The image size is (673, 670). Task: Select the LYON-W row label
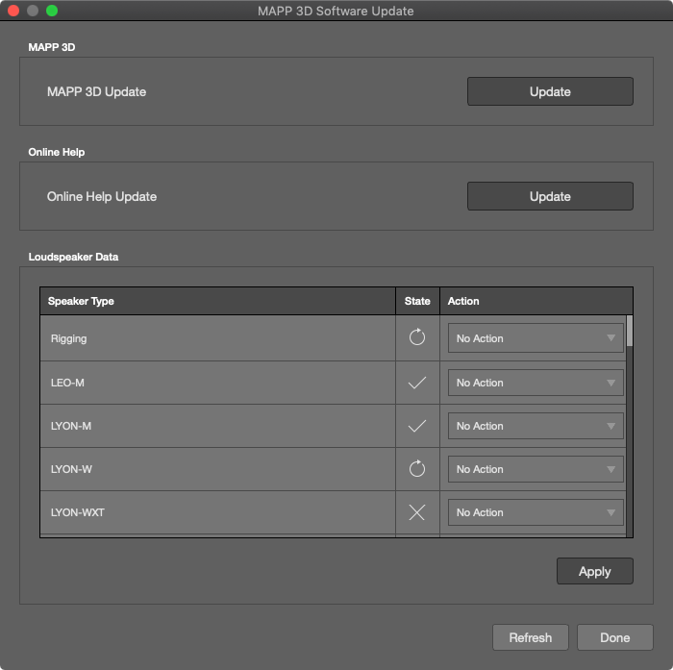71,469
